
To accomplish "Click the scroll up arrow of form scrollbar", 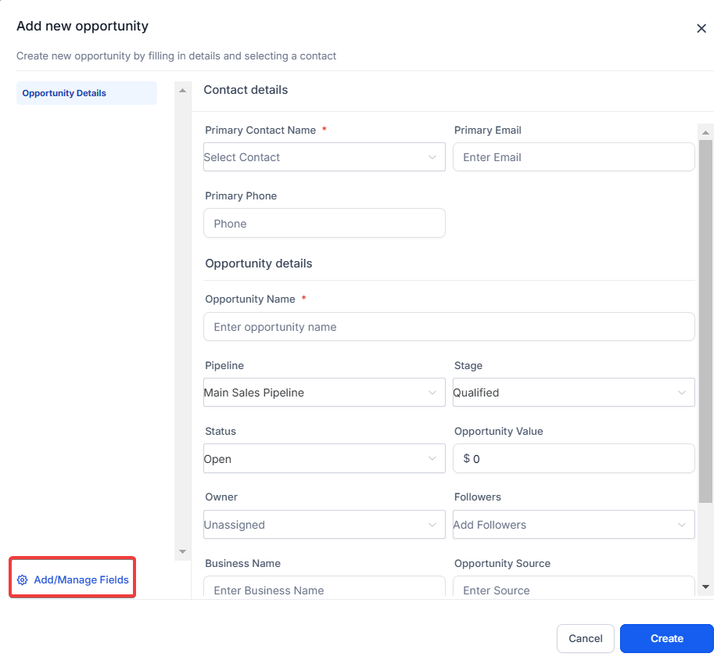I will (705, 131).
